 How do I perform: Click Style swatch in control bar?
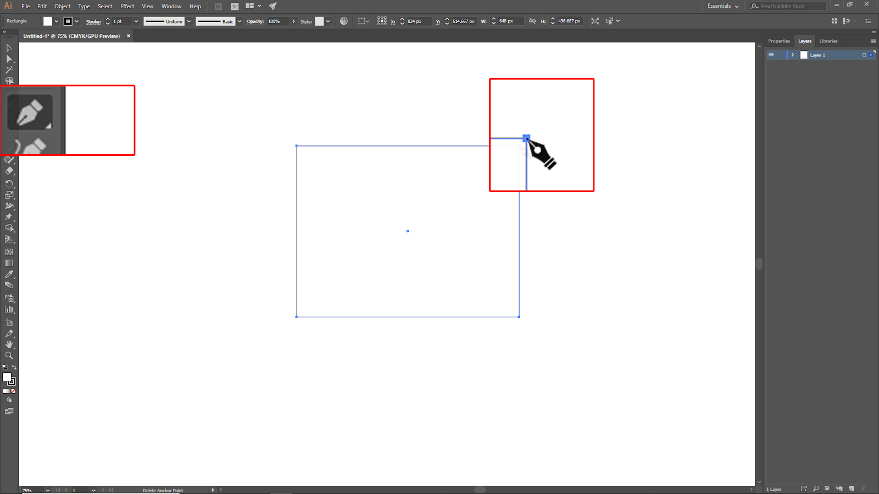click(x=319, y=21)
